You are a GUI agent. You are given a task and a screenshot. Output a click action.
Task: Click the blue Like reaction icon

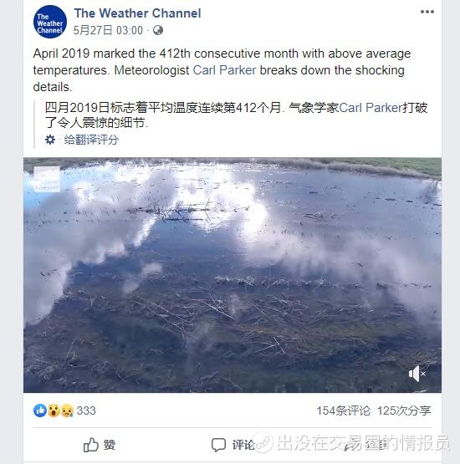click(40, 410)
